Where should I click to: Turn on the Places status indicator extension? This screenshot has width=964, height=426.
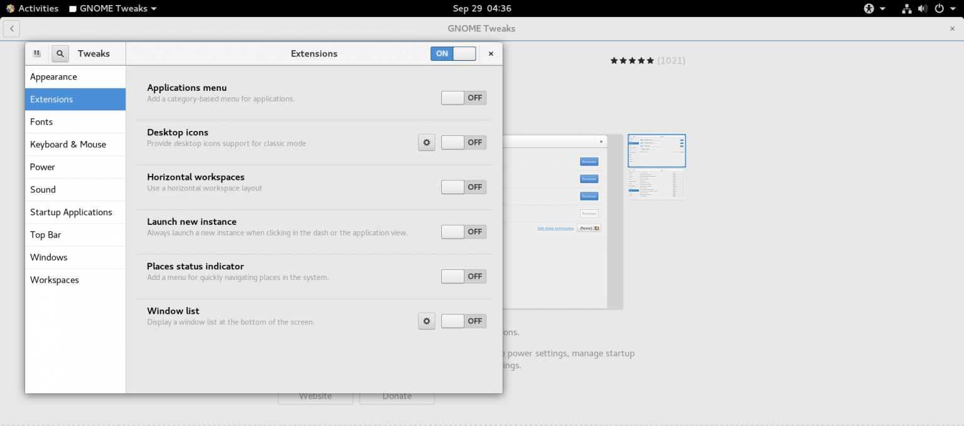463,276
